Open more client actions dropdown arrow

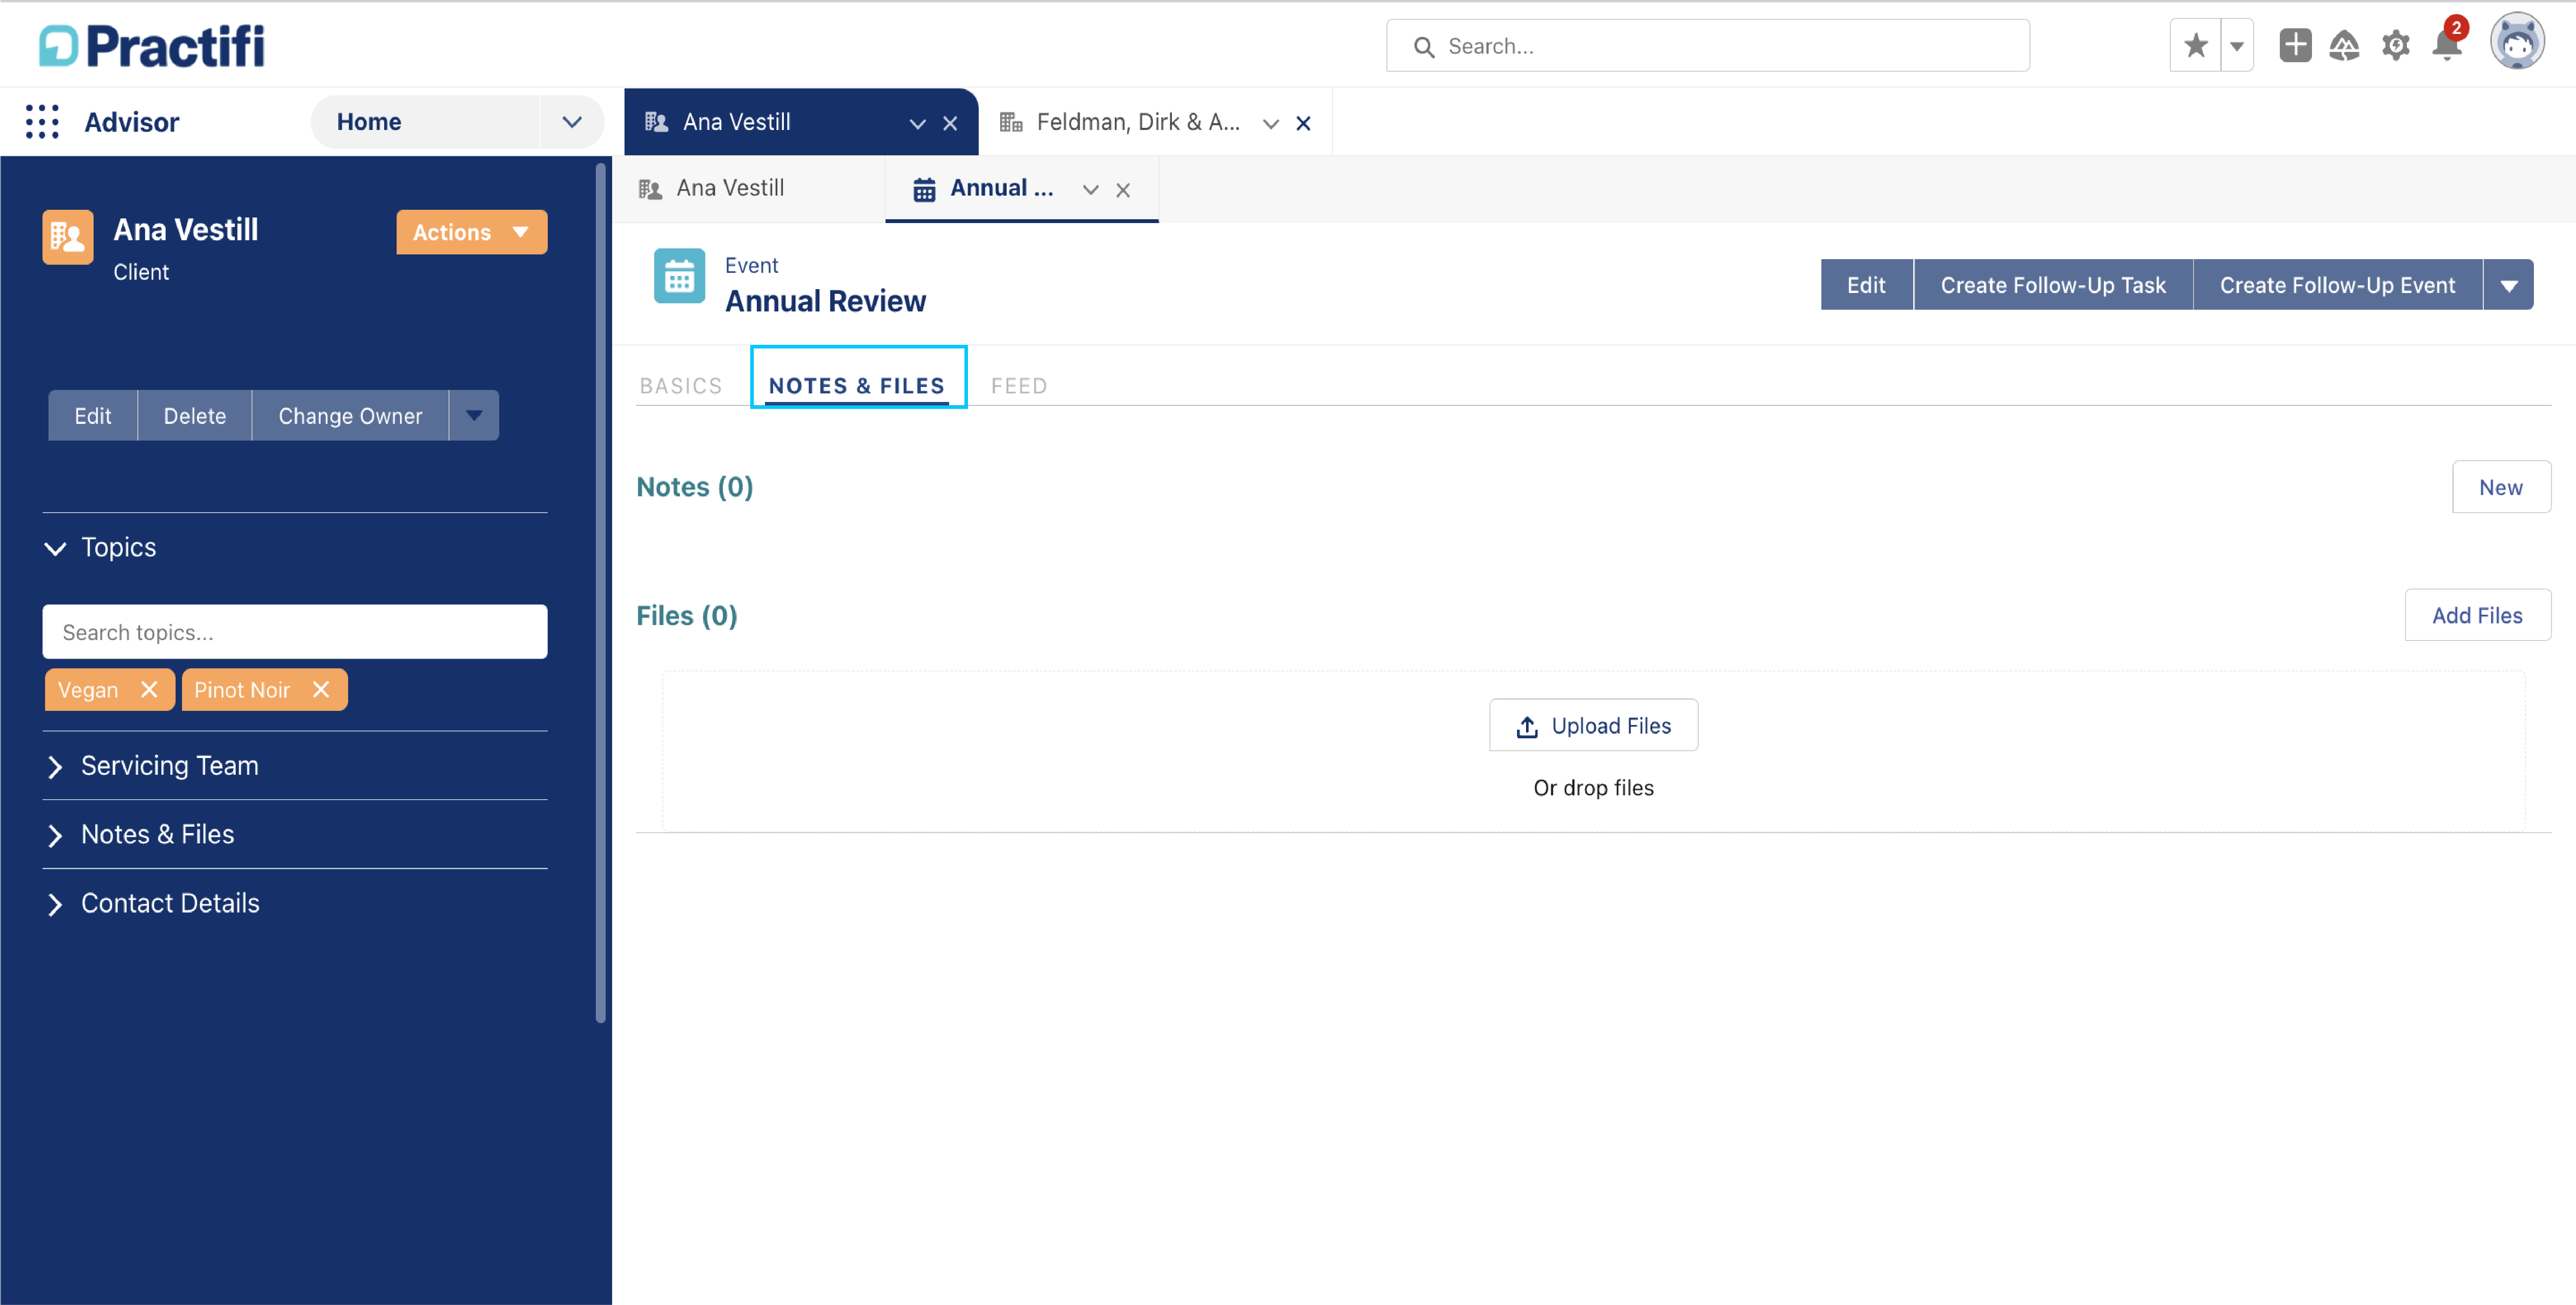click(474, 416)
